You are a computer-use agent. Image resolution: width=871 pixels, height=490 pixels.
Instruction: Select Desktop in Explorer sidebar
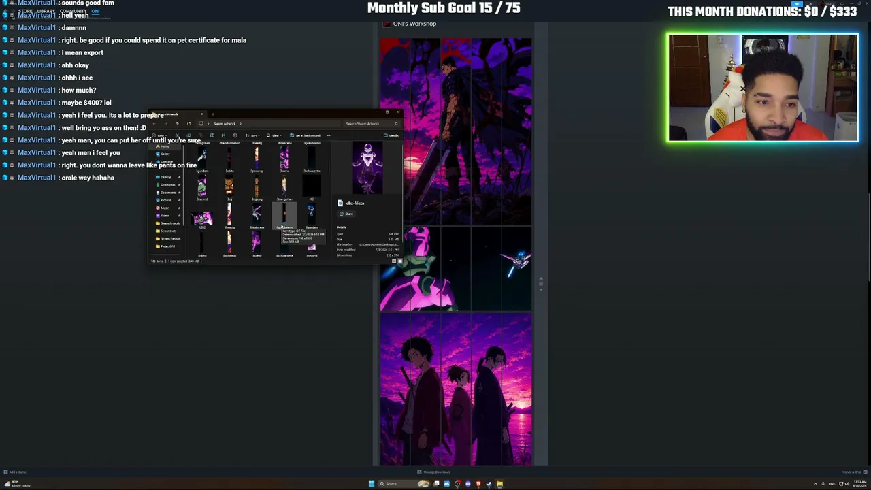[165, 177]
